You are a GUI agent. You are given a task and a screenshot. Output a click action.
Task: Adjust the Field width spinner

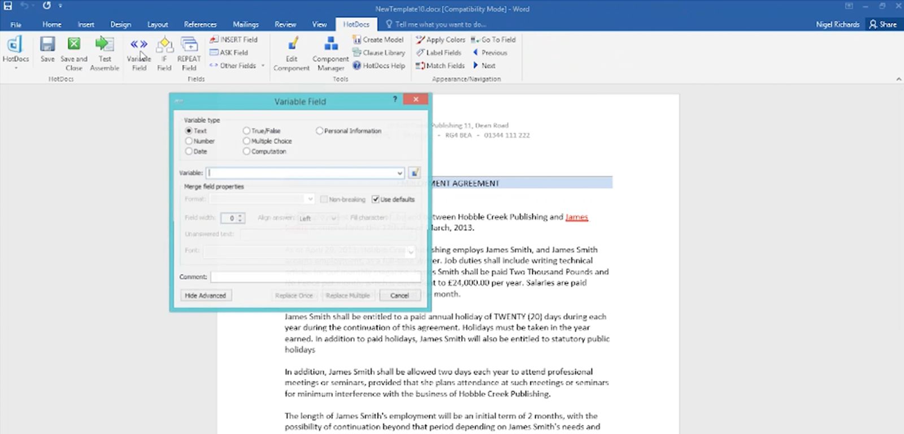pos(241,218)
